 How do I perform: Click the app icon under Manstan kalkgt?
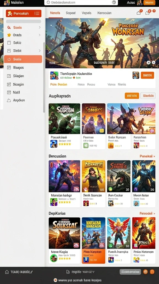click(54, 202)
